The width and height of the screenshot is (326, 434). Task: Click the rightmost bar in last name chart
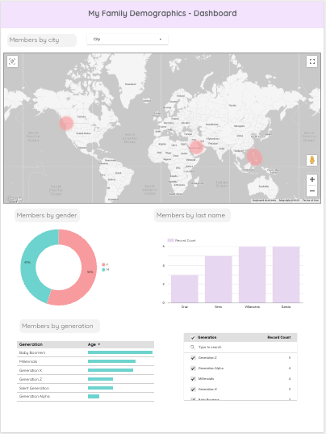point(286,275)
